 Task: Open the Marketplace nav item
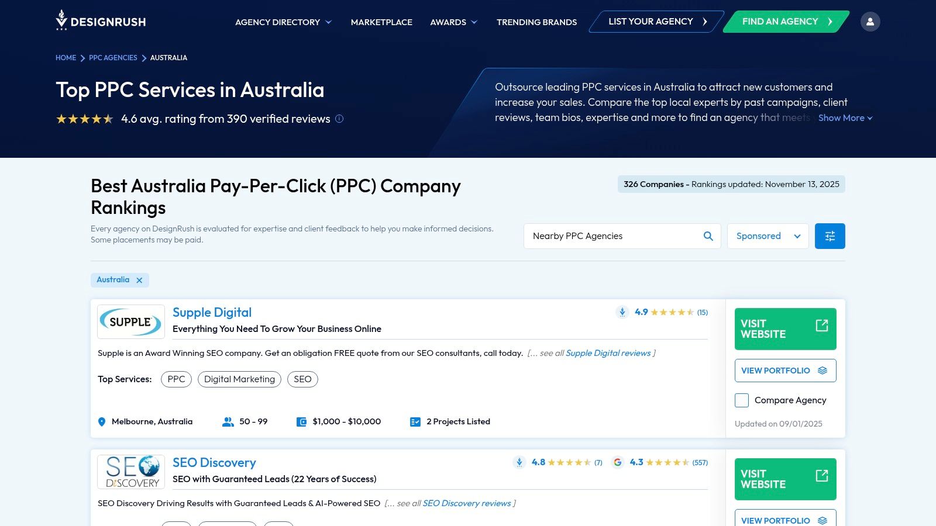381,22
